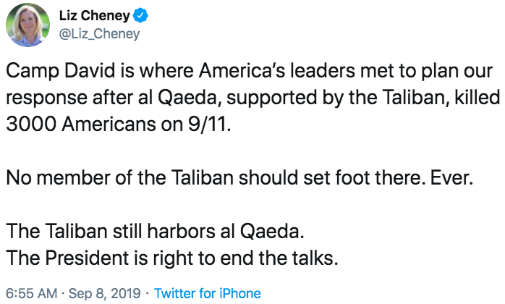Click the words 'end the talks'
Image resolution: width=505 pixels, height=304 pixels.
tap(279, 258)
